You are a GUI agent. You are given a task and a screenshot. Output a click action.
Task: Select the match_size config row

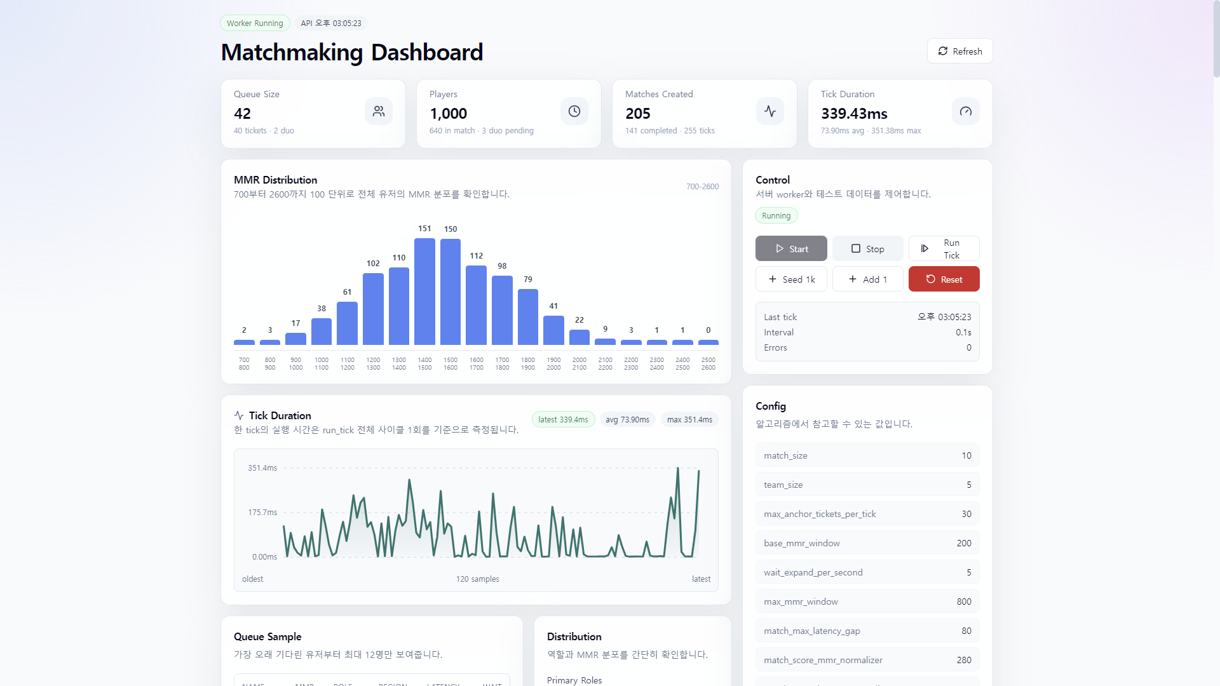(867, 455)
